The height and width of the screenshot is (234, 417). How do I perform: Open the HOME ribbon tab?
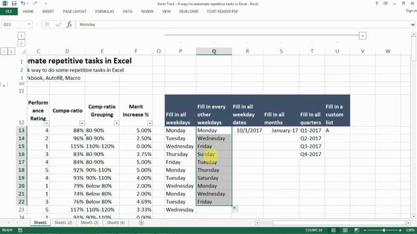(x=28, y=12)
